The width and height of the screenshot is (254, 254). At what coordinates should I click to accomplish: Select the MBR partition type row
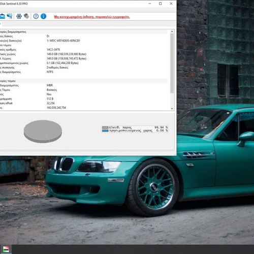84,85
